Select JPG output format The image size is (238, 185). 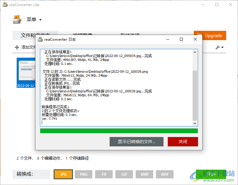pyautogui.click(x=63, y=174)
